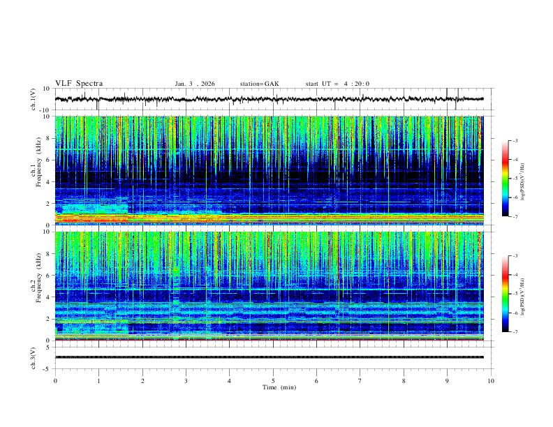
Task: Click the "ch.1(V)" waveform axis label
Action: click(x=33, y=99)
